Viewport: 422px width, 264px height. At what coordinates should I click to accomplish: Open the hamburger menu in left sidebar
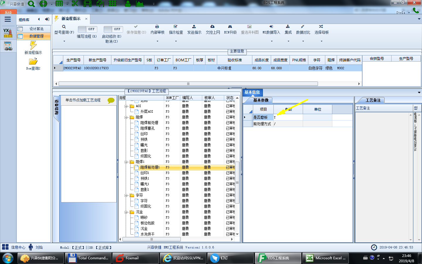8,19
